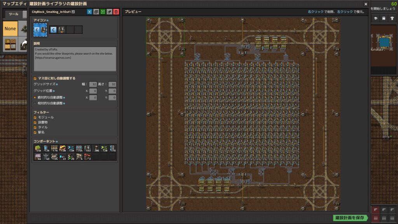Click the green export-string icon
398x224 pixels.
103,12
